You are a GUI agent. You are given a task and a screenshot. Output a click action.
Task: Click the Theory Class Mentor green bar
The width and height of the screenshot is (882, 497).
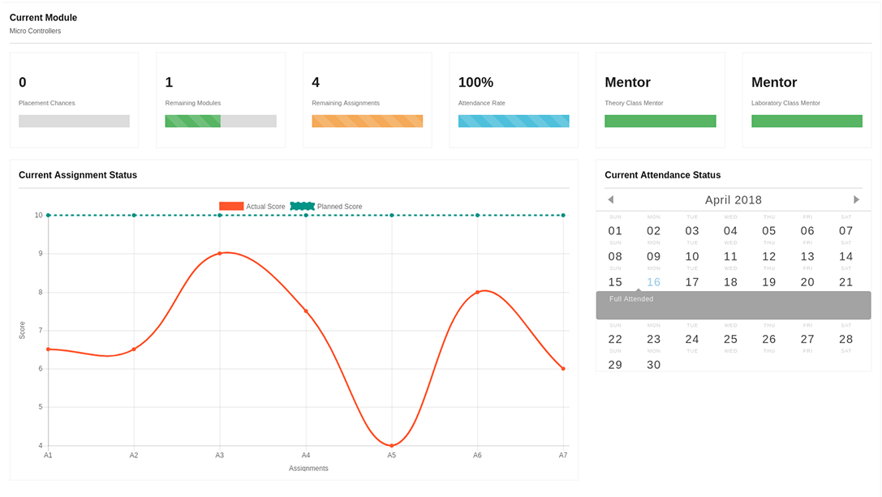click(x=660, y=121)
